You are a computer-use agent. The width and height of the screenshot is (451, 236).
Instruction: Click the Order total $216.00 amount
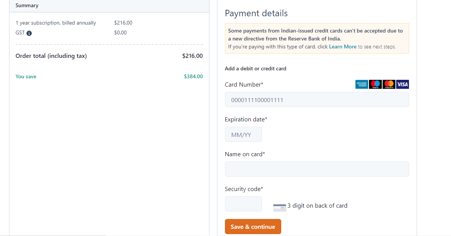[192, 56]
